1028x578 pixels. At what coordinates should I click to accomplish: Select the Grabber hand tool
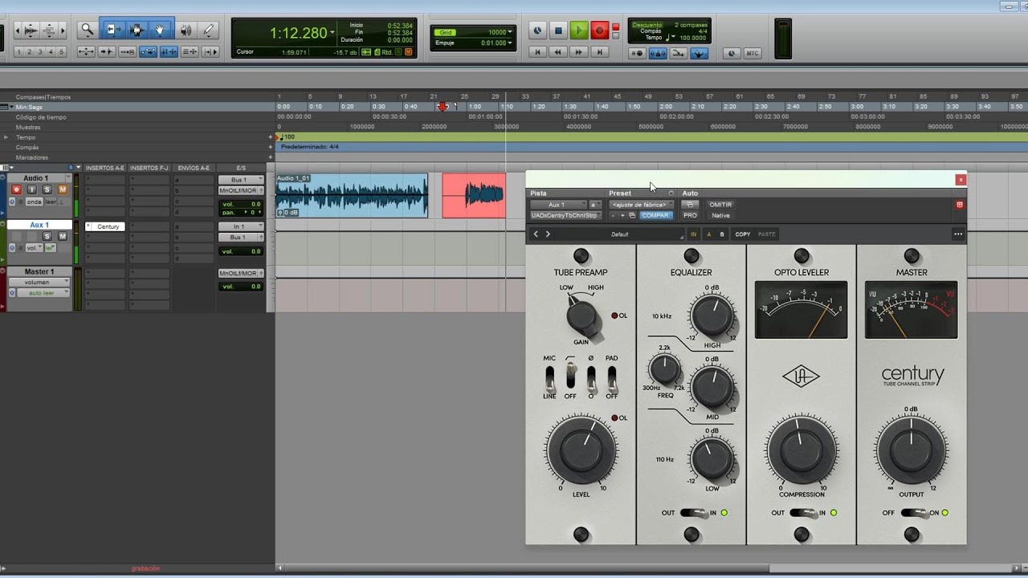click(160, 31)
